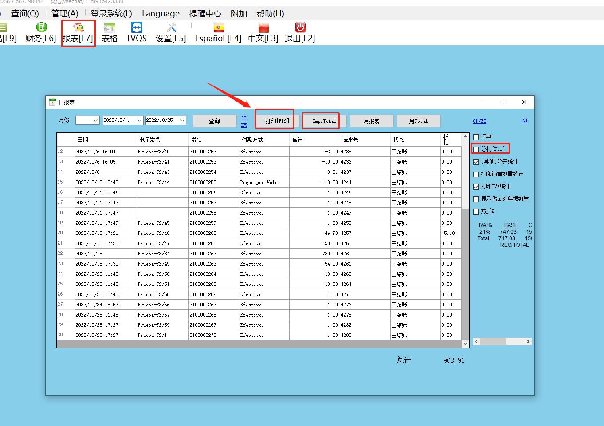Click the PM link
604x426 pixels.
[244, 125]
